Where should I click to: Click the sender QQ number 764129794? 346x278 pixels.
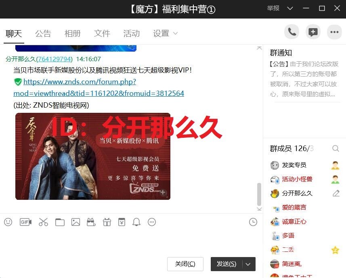(x=54, y=59)
